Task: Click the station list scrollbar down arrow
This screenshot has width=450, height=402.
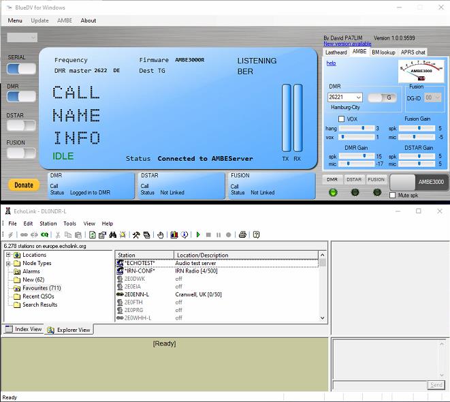Action: coord(322,318)
